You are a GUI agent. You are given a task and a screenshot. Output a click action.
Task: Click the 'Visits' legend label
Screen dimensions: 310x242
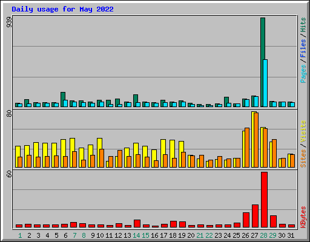pyautogui.click(x=303, y=131)
